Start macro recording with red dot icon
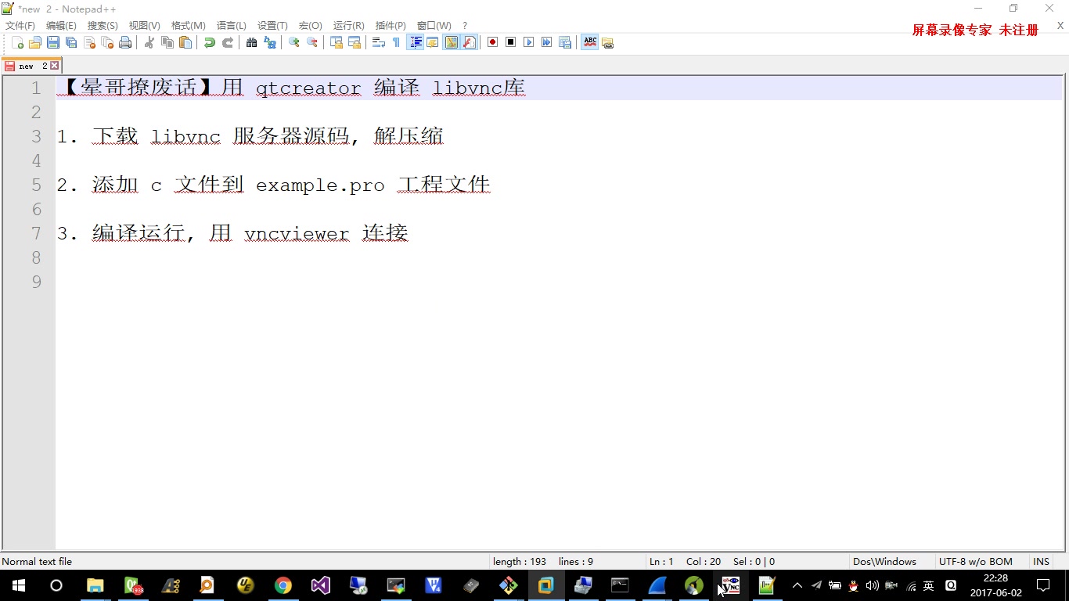This screenshot has width=1069, height=601. 492,42
